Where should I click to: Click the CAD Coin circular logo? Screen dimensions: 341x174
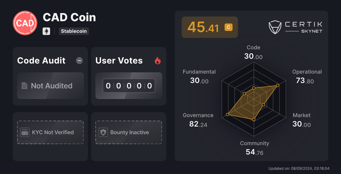click(25, 23)
